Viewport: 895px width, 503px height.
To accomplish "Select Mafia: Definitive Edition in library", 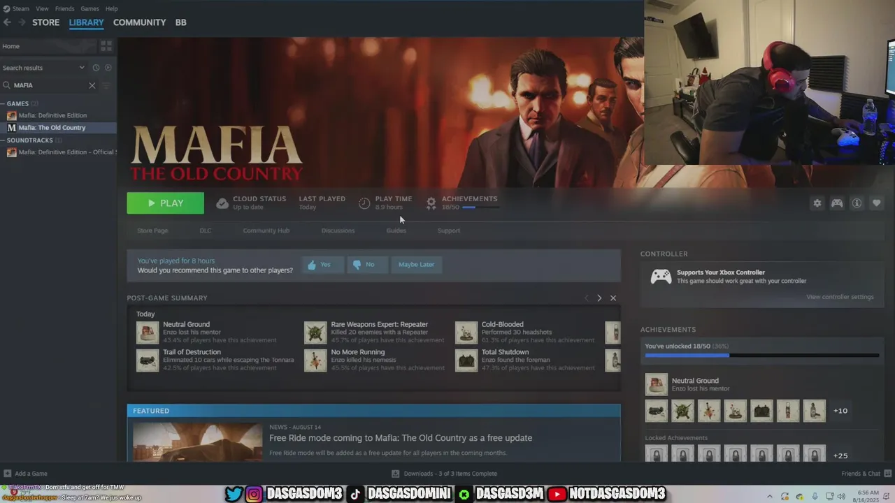I will point(58,115).
